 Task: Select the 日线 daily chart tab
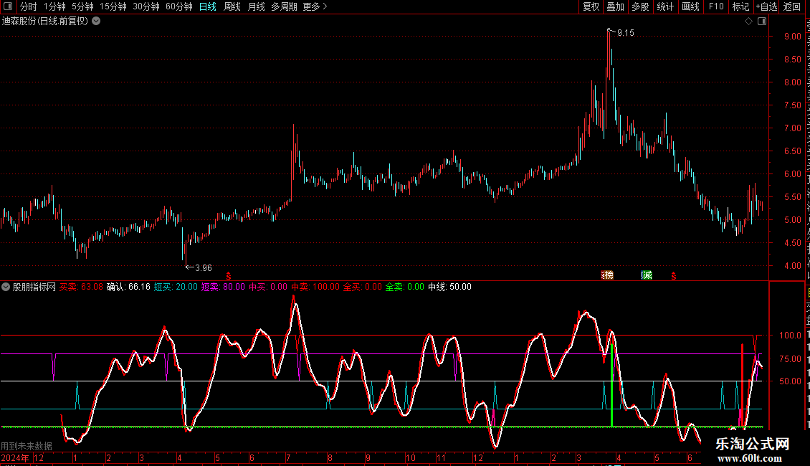pos(208,6)
